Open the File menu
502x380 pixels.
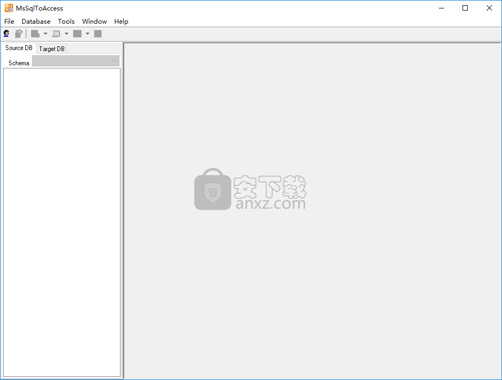[x=9, y=22]
